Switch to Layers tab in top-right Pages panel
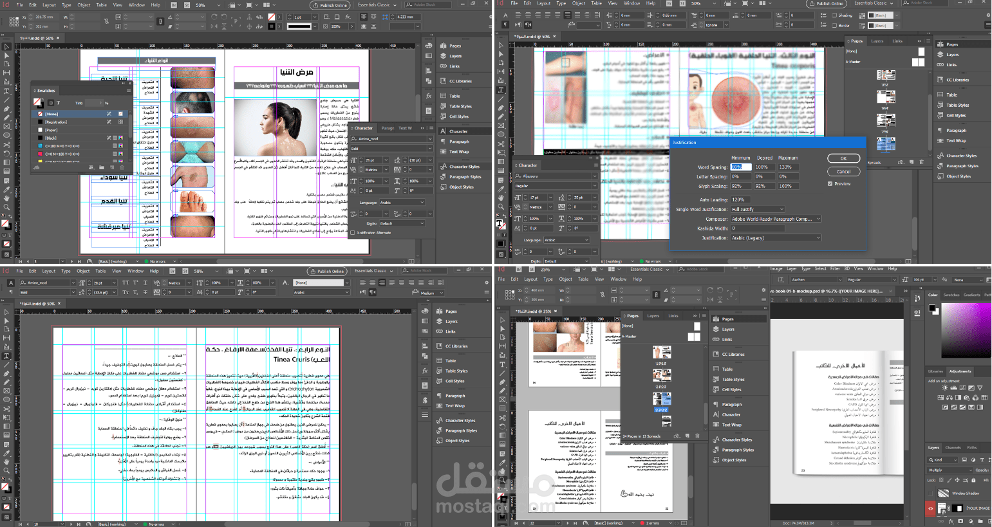The height and width of the screenshot is (527, 992). [877, 41]
